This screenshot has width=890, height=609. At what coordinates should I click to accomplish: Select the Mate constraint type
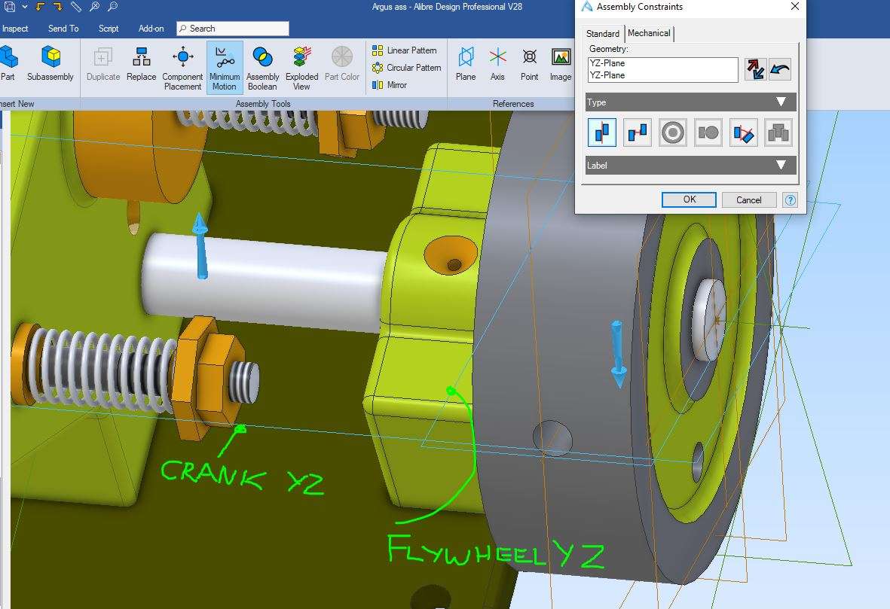[x=638, y=133]
